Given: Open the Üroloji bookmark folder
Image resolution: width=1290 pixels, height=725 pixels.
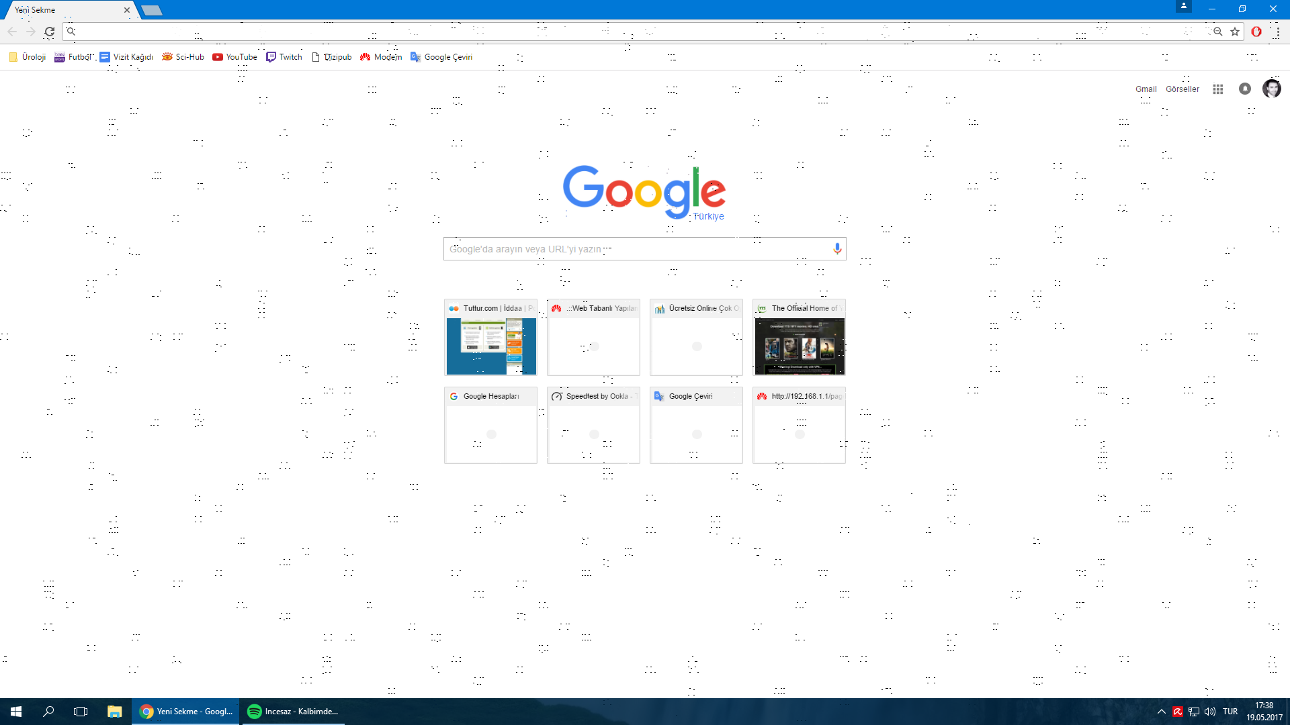Looking at the screenshot, I should point(28,57).
